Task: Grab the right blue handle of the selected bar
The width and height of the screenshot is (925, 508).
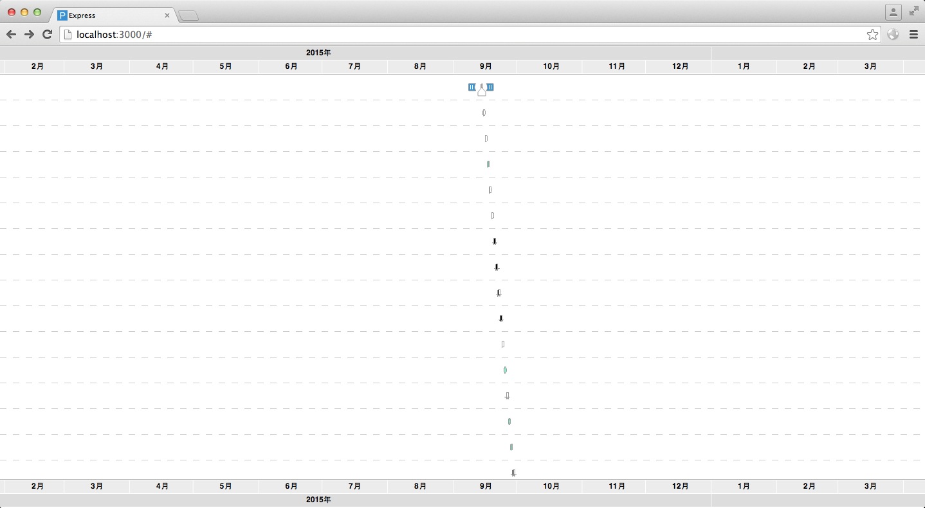Action: pos(490,87)
